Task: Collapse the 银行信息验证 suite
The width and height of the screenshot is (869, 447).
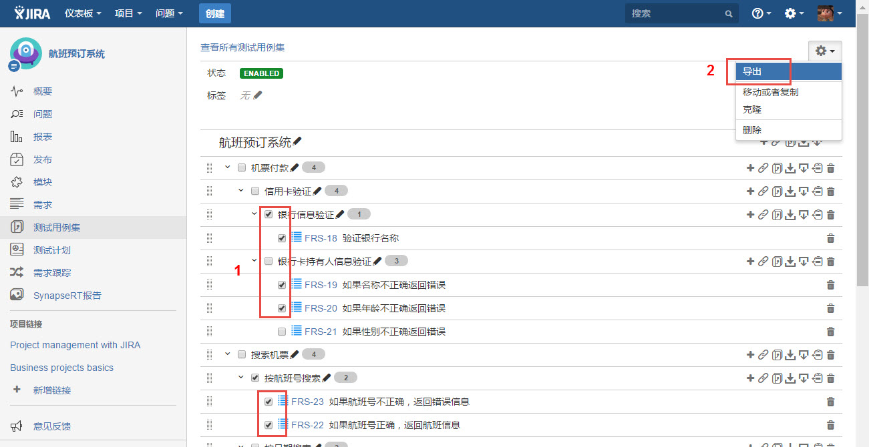Action: pos(254,214)
